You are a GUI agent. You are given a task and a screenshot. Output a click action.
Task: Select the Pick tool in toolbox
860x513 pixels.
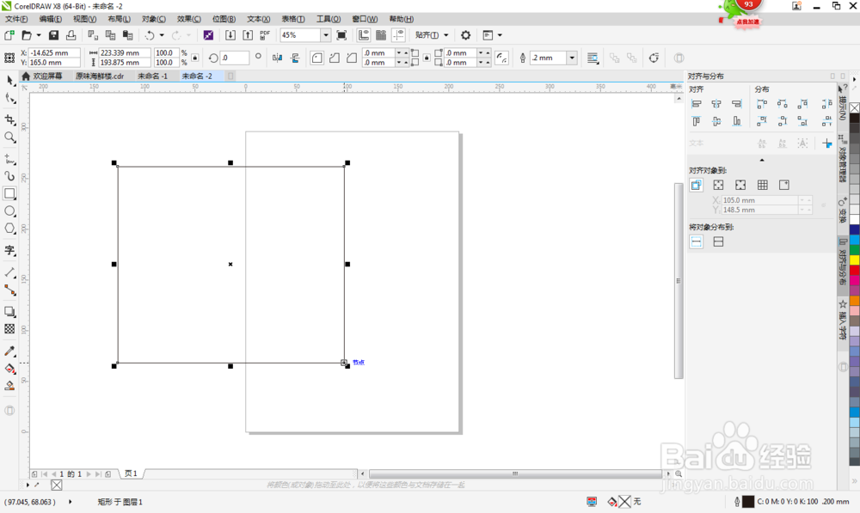(9, 81)
